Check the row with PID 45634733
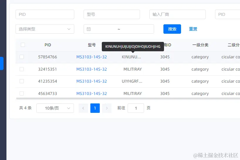Screen dimensions: 240x160 (22, 93)
